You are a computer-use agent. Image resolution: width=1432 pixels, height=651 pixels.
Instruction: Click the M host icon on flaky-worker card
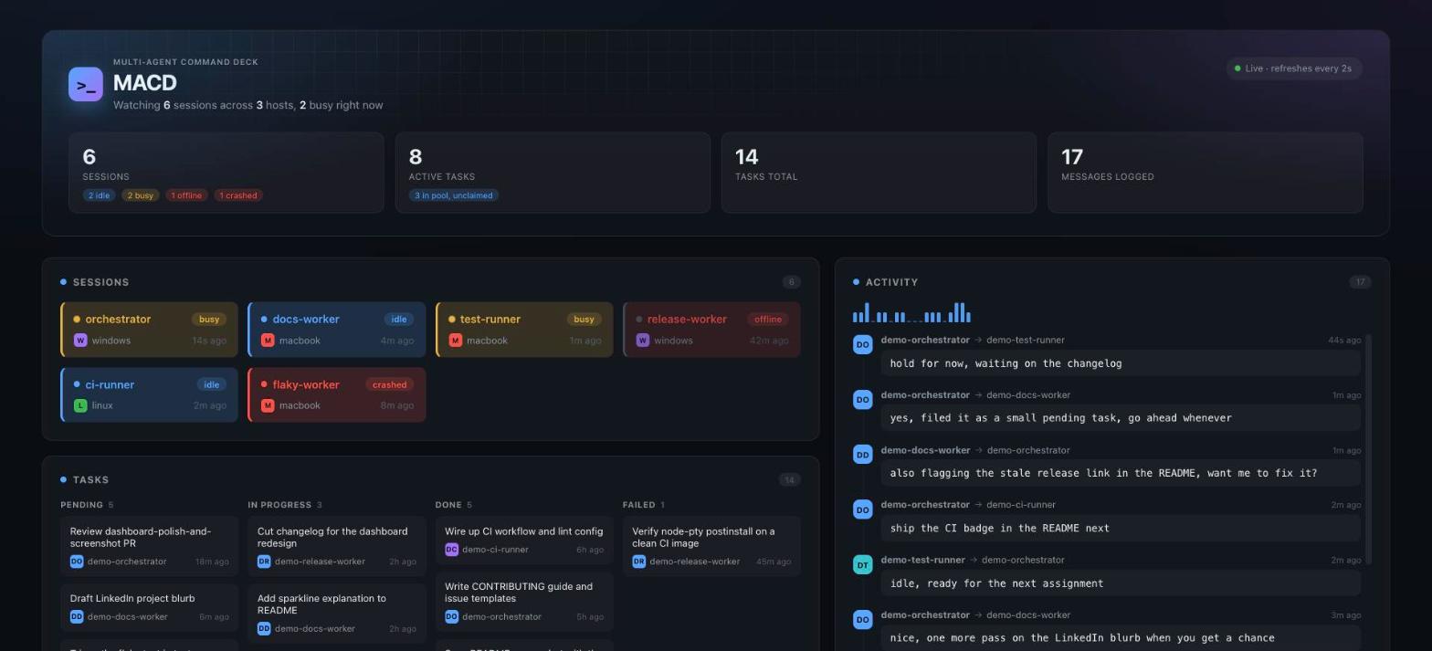(x=268, y=405)
